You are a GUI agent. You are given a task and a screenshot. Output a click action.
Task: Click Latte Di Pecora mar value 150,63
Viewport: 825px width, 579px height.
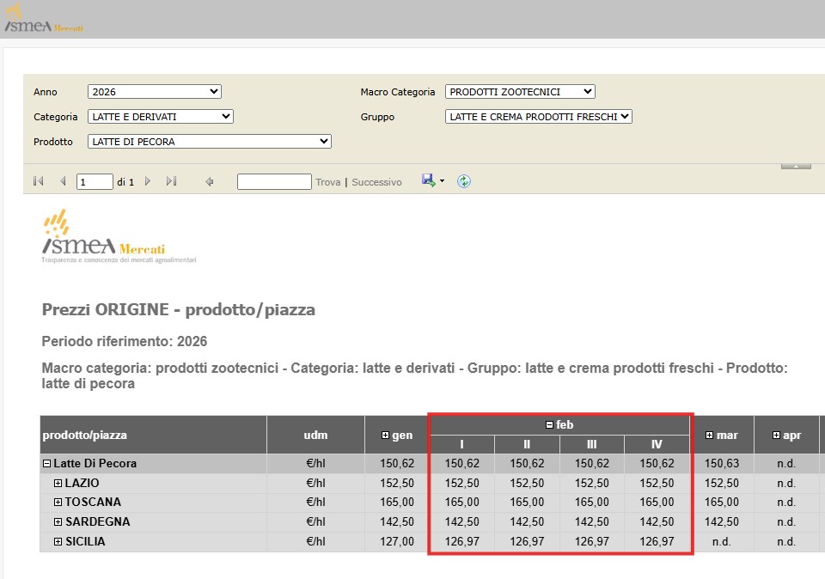pos(721,463)
